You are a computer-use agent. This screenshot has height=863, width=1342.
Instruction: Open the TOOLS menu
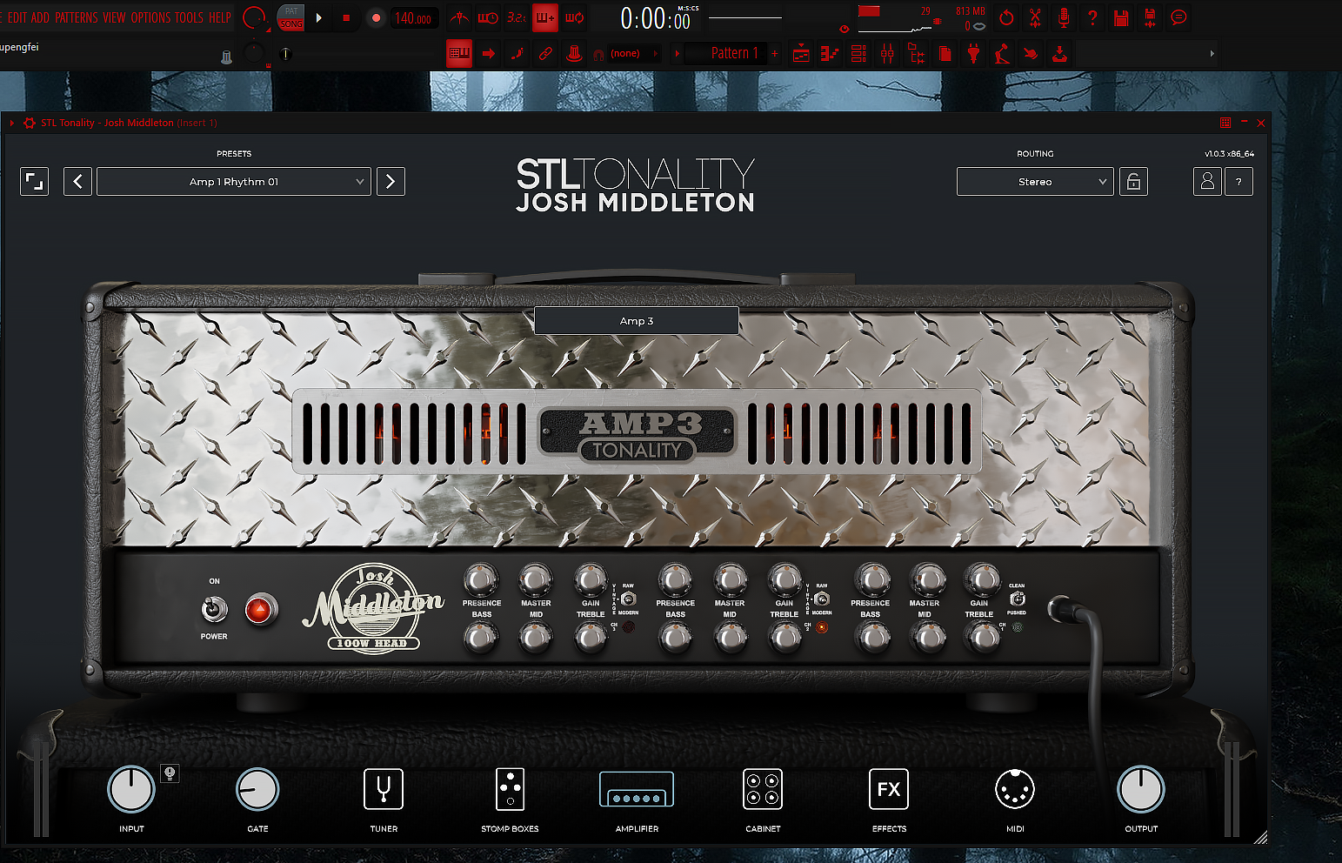tap(189, 17)
